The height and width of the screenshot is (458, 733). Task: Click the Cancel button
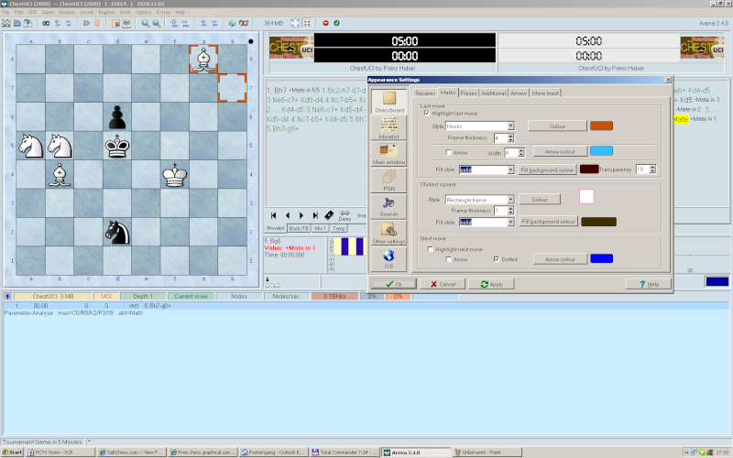(443, 284)
